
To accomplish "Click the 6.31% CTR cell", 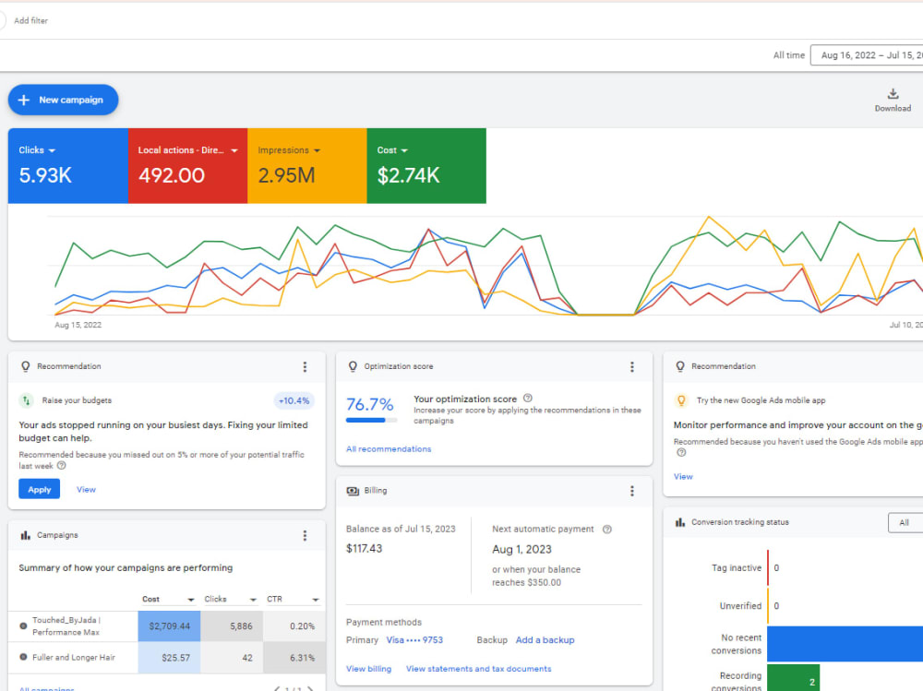I will click(294, 658).
